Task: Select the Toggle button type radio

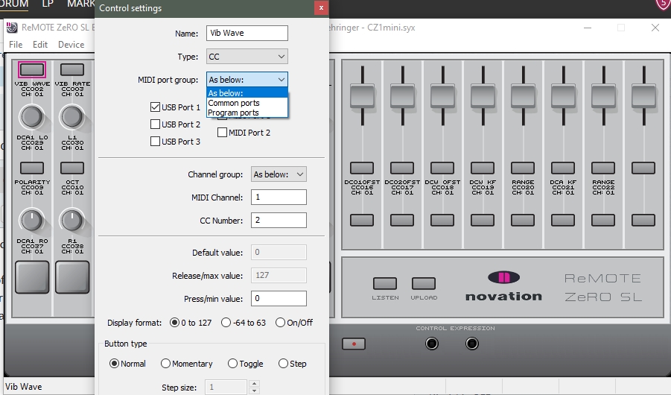Action: pyautogui.click(x=232, y=364)
